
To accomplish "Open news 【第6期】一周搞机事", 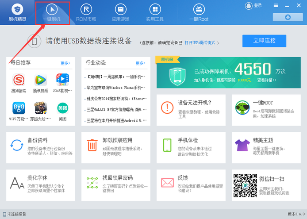I will (115, 77).
